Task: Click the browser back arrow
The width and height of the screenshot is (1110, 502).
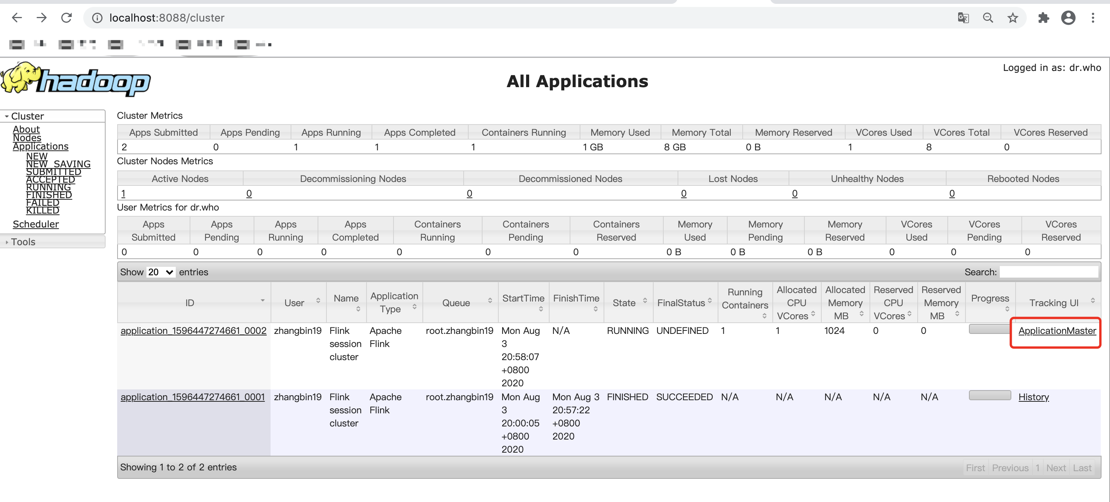Action: 17,18
